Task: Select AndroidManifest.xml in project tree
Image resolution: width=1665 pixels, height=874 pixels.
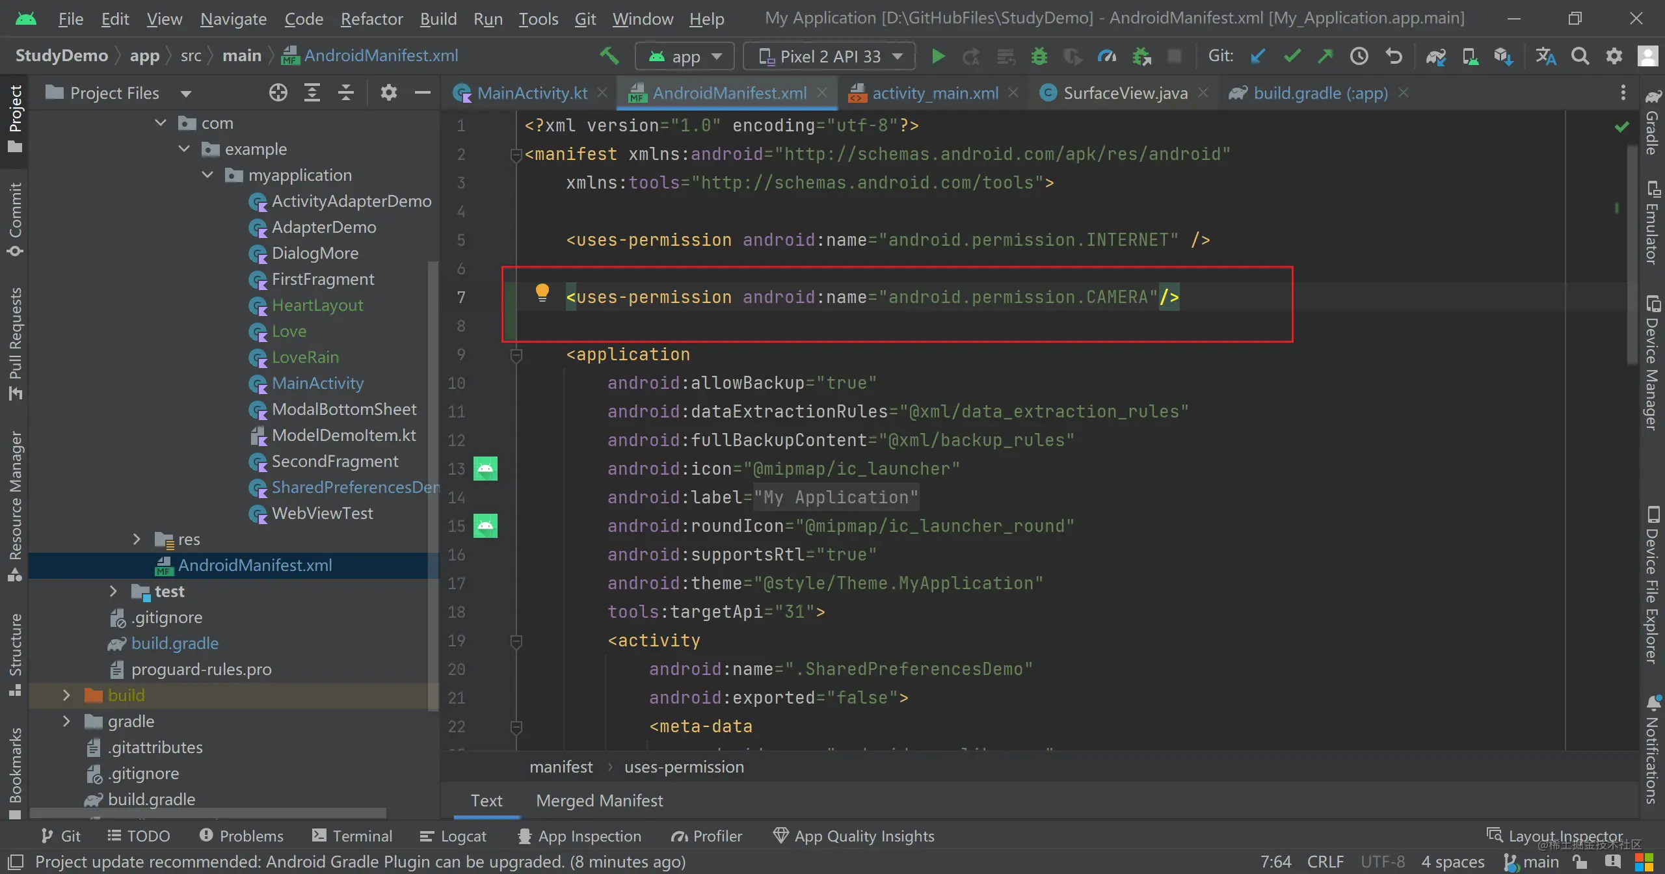Action: pos(234,565)
